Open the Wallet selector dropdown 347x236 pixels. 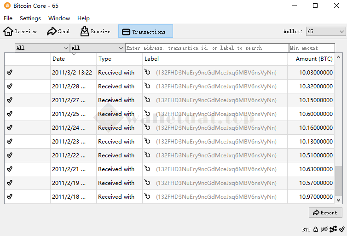(x=325, y=31)
